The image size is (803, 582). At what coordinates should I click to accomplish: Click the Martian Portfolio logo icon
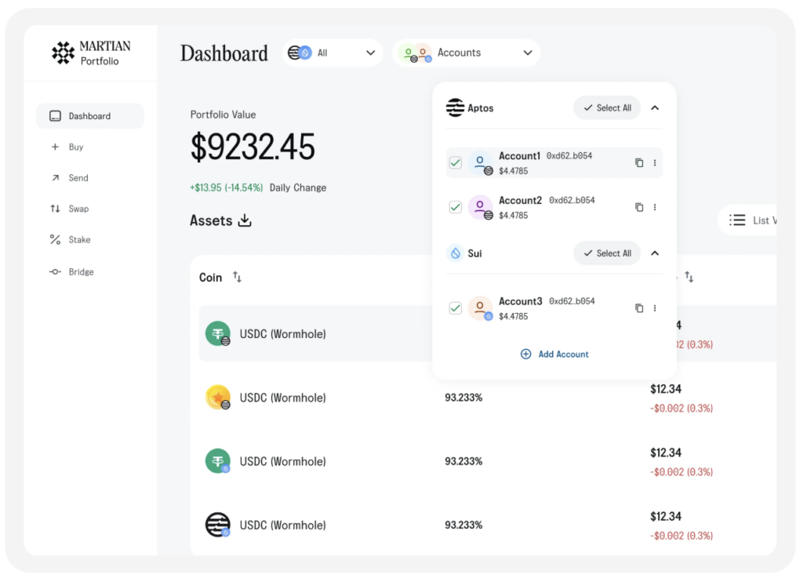[x=64, y=53]
